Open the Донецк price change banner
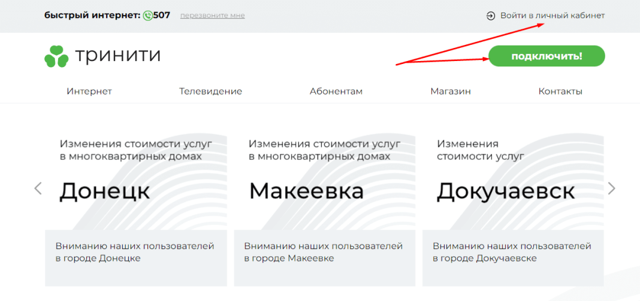The height and width of the screenshot is (301, 640). (135, 180)
